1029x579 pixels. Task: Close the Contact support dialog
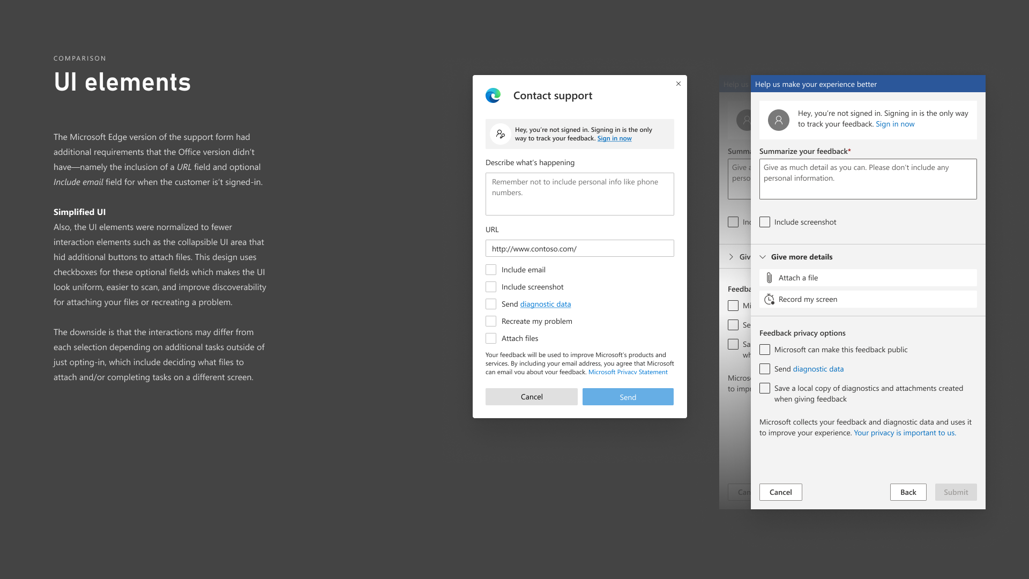click(x=678, y=84)
